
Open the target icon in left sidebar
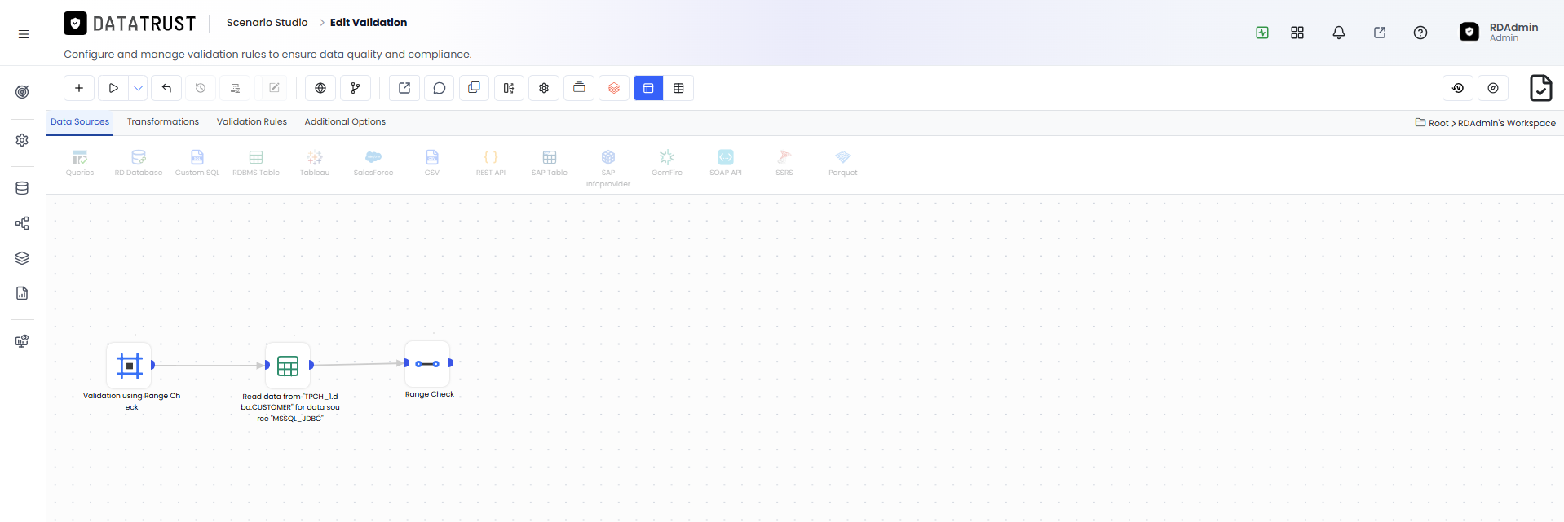[x=22, y=92]
